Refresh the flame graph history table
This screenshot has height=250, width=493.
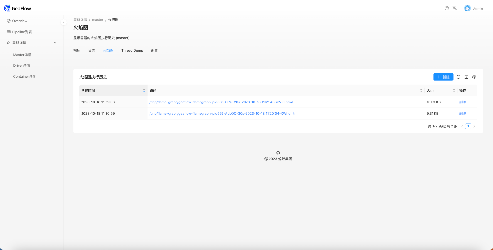click(458, 77)
